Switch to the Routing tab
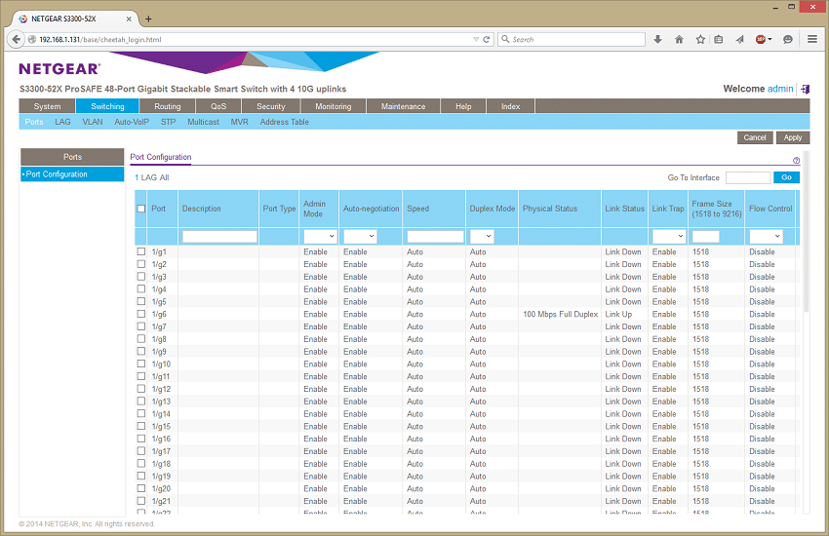This screenshot has width=829, height=536. pos(167,106)
